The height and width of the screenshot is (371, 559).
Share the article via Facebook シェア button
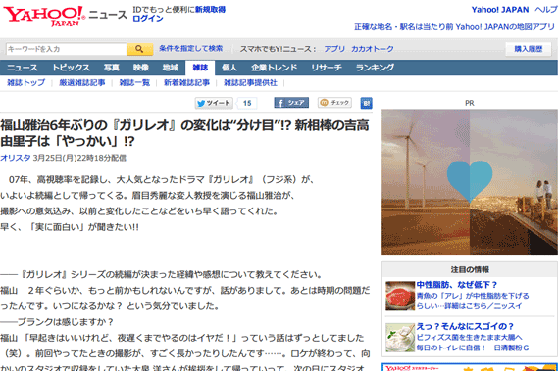(x=291, y=103)
